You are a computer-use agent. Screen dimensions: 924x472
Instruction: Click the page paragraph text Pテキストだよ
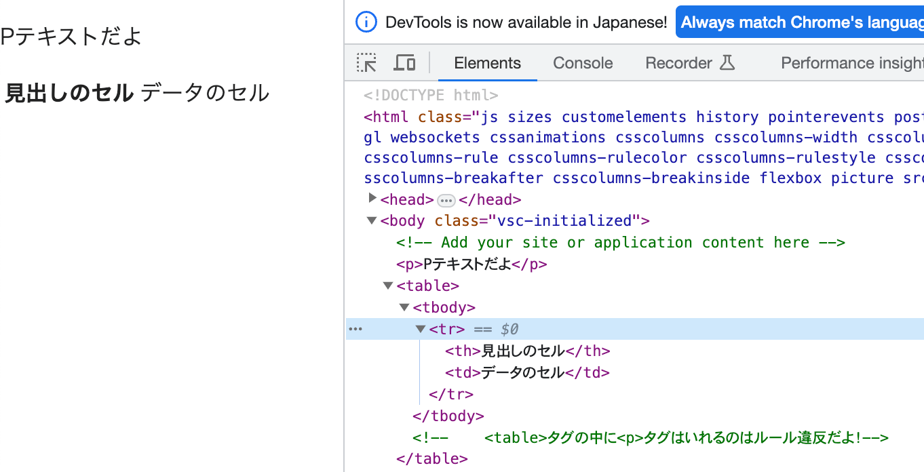tap(71, 36)
